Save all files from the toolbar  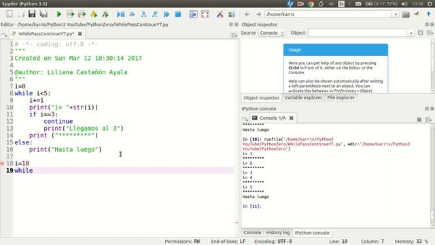point(43,14)
